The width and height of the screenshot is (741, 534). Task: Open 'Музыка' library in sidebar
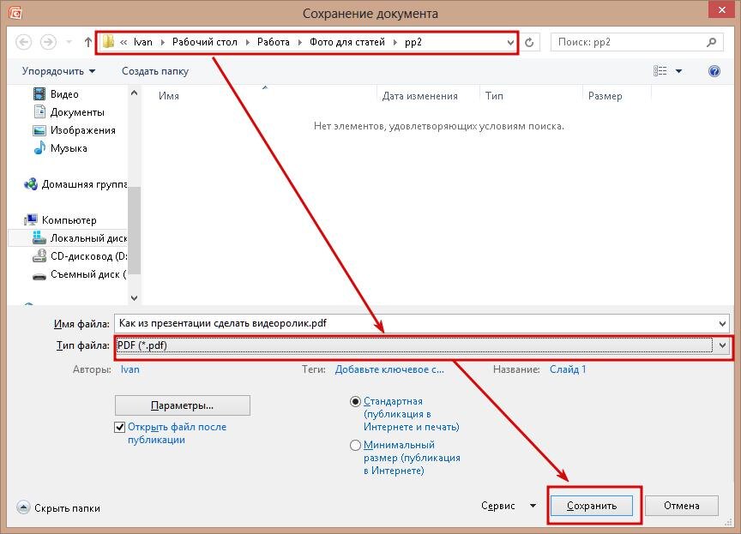tap(60, 148)
